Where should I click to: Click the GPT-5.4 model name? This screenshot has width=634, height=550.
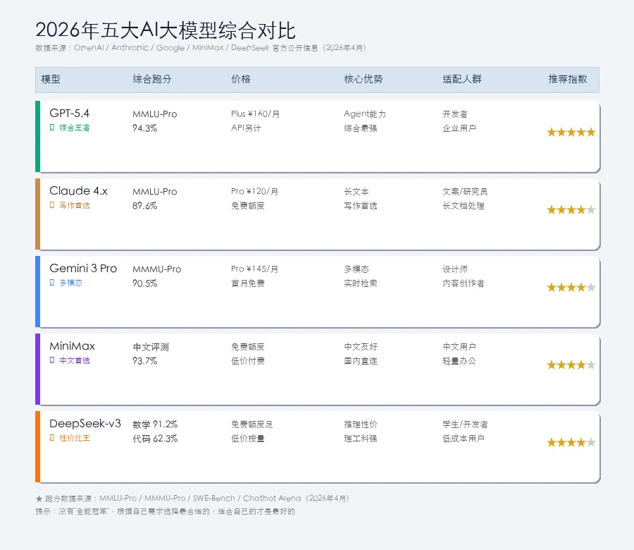[70, 113]
